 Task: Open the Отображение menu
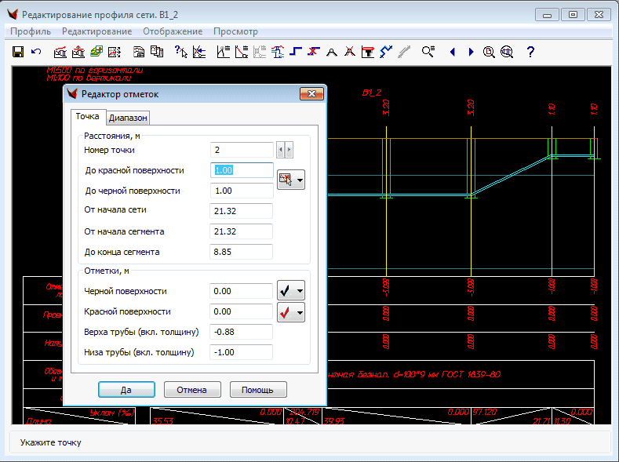(172, 31)
